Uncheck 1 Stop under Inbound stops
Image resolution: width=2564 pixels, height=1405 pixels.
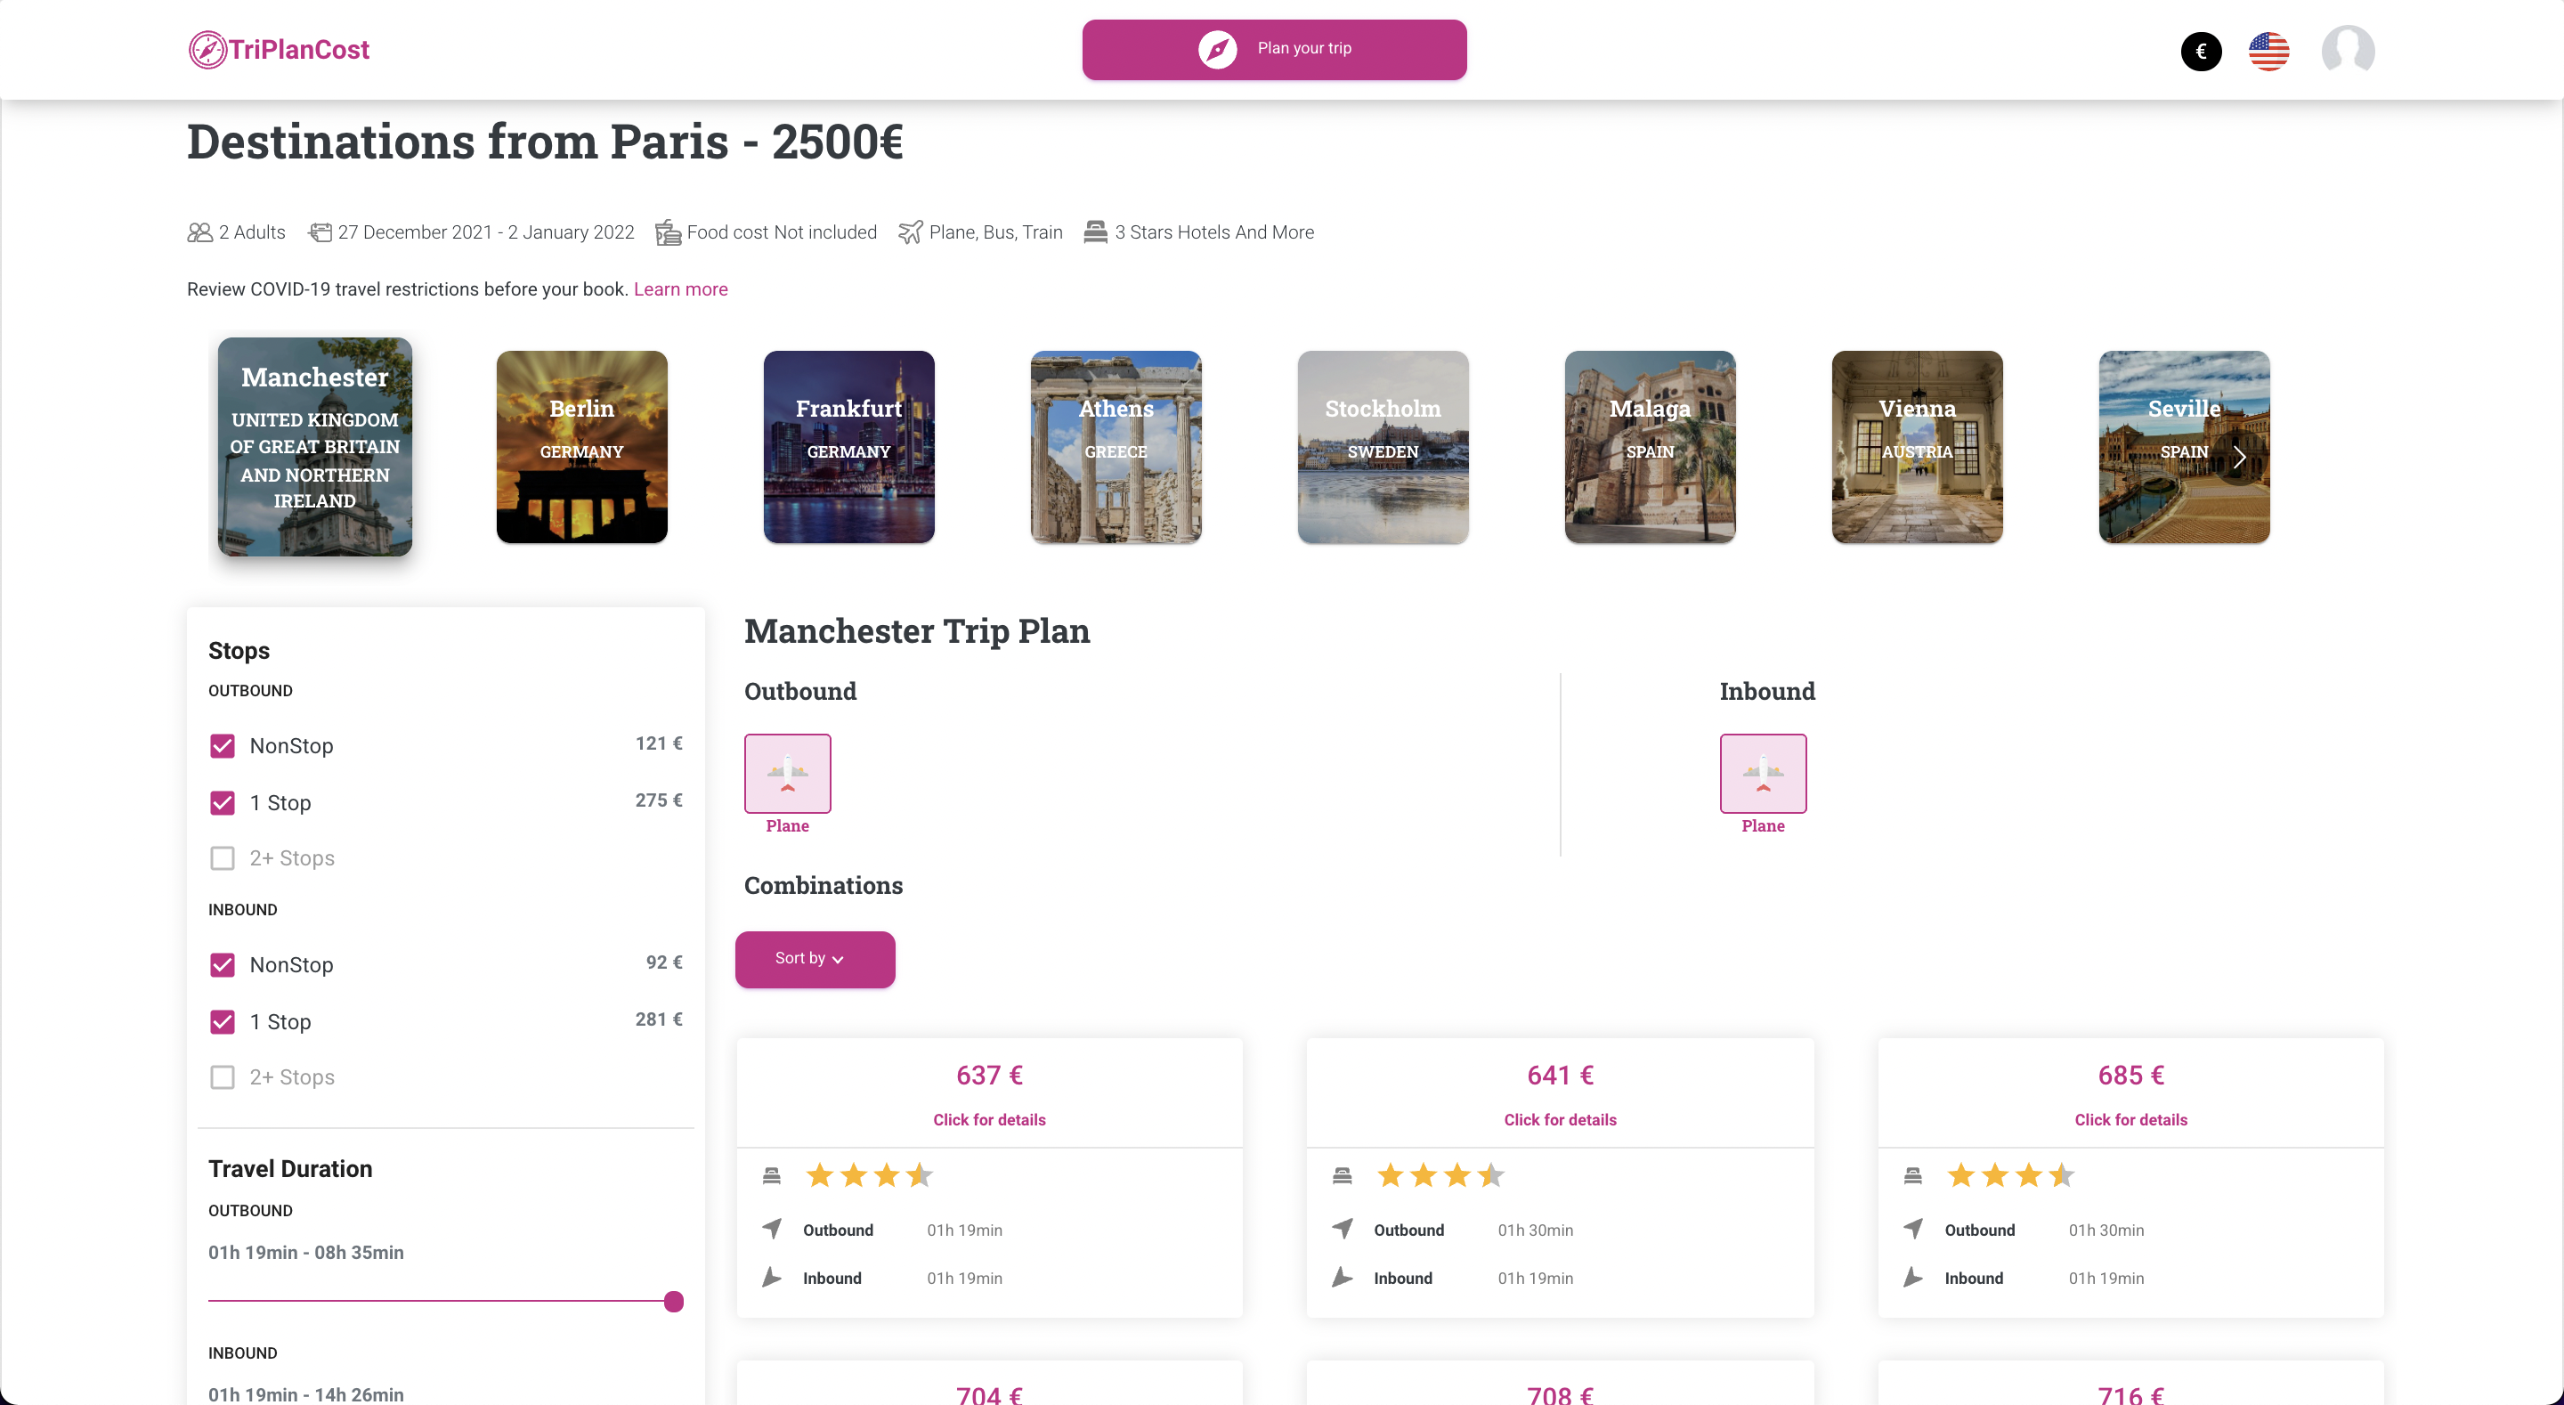pyautogui.click(x=223, y=1021)
